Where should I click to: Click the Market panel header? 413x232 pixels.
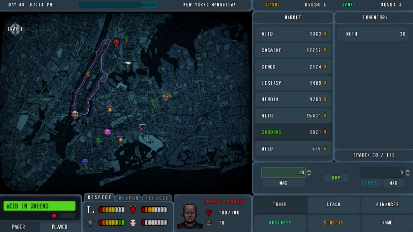(x=293, y=18)
